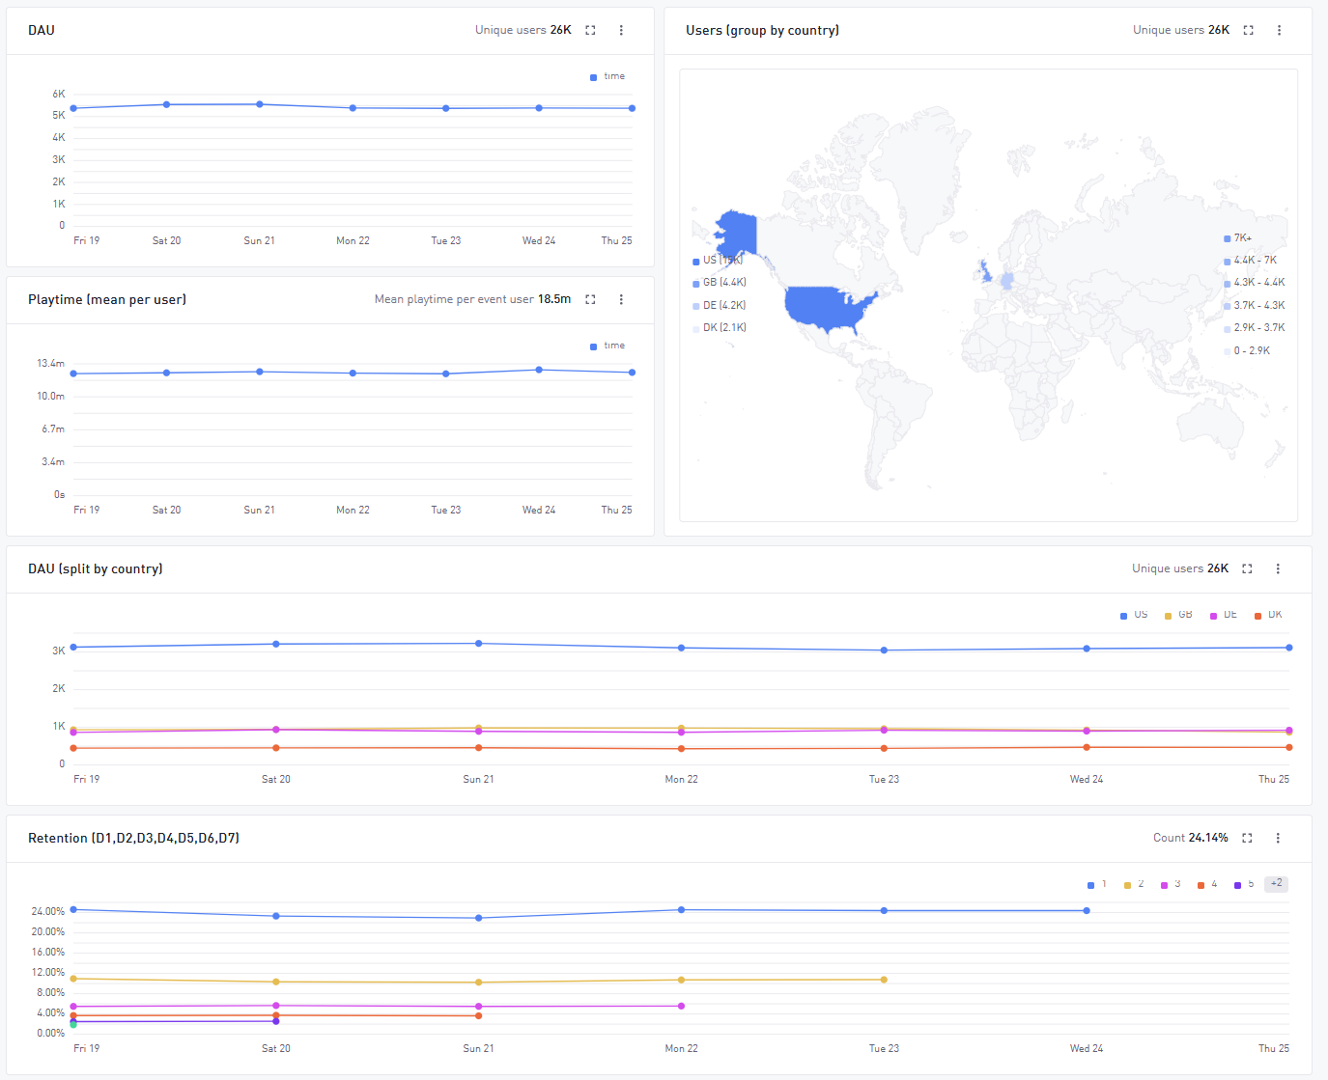Click the Sun 21 data point on DAU chart
The width and height of the screenshot is (1328, 1080).
[x=260, y=104]
